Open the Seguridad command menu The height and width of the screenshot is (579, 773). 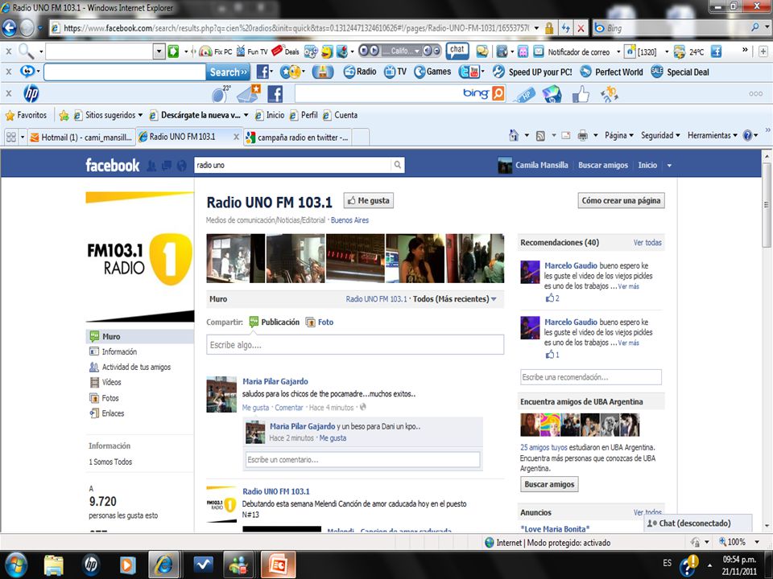tap(660, 135)
